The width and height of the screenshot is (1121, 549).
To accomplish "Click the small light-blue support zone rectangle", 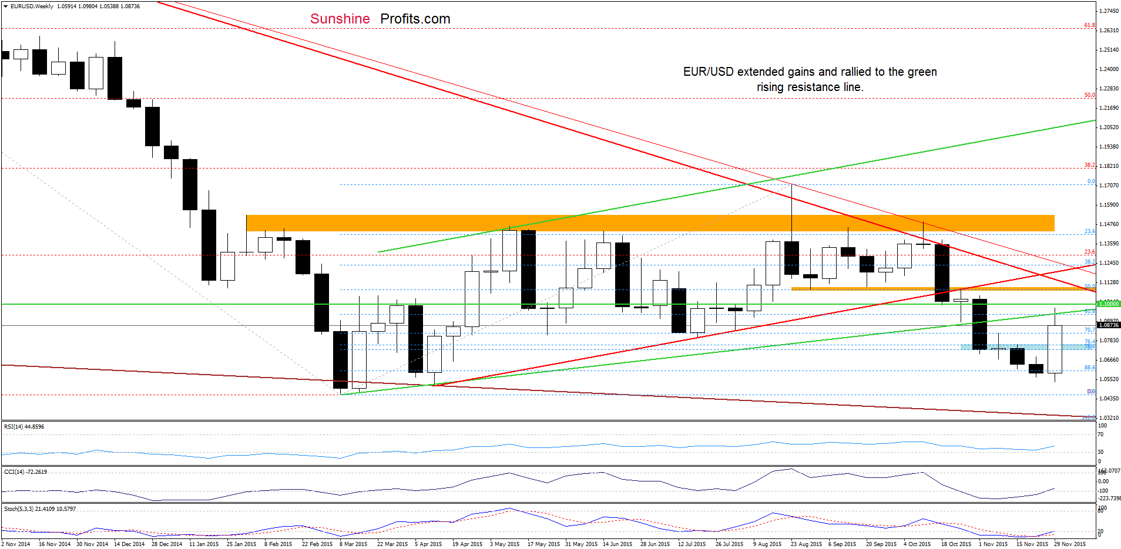I will pyautogui.click(x=1028, y=347).
